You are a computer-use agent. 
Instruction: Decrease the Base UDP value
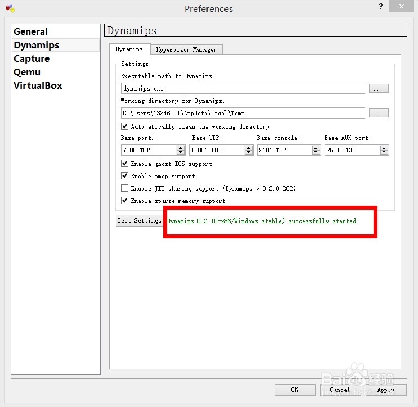coord(249,153)
